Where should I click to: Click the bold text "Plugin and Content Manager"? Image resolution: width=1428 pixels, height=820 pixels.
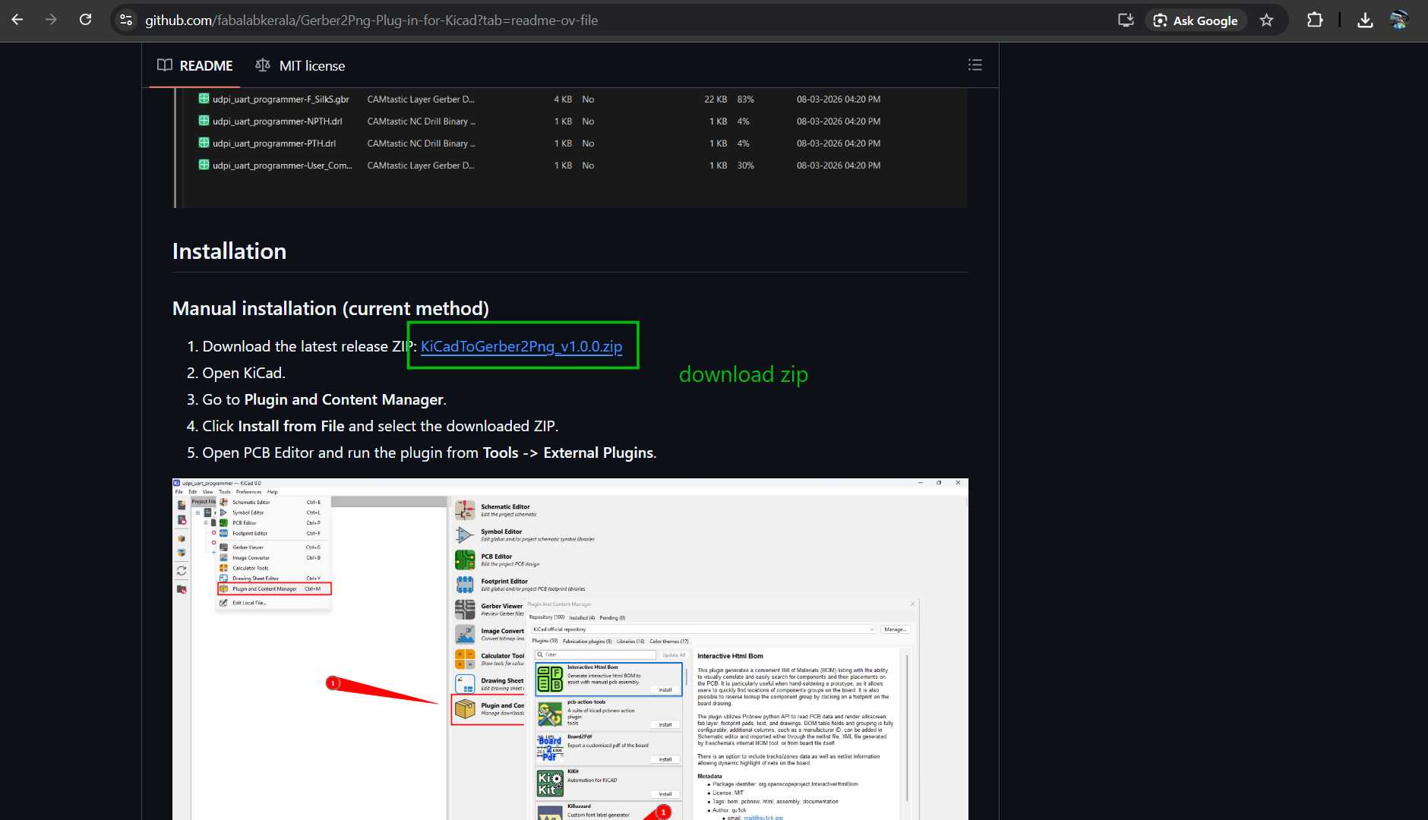coord(343,399)
